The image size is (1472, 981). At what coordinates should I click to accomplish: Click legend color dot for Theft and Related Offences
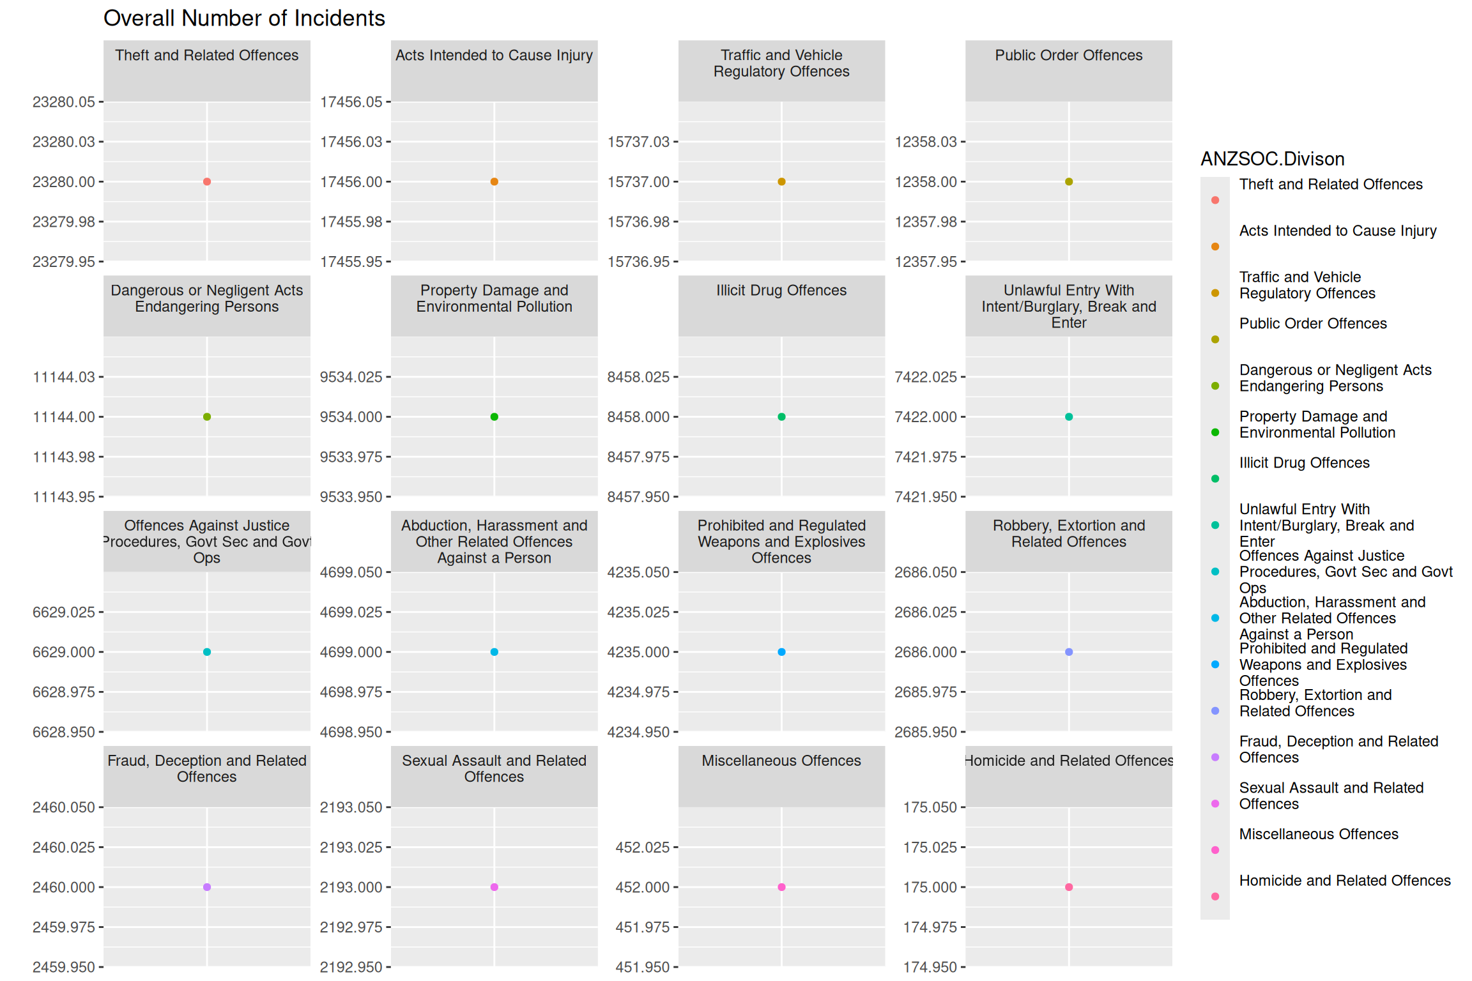[x=1215, y=201]
